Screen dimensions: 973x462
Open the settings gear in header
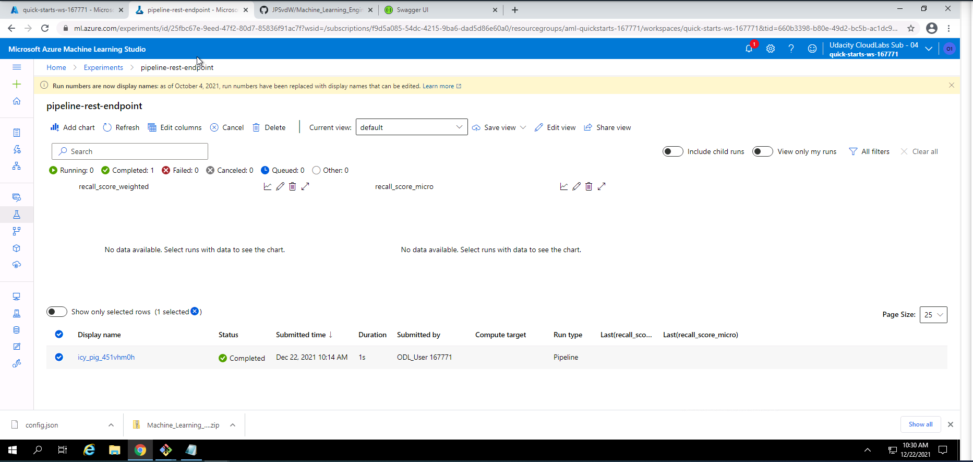[771, 49]
